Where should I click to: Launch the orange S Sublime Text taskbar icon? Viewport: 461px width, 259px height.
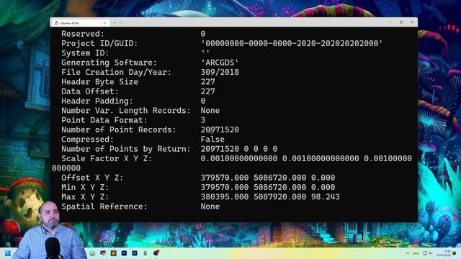coord(114,253)
